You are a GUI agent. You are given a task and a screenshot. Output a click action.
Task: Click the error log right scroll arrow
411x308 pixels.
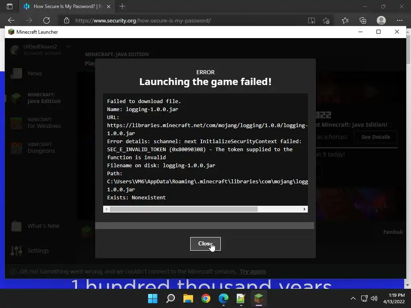(x=304, y=209)
